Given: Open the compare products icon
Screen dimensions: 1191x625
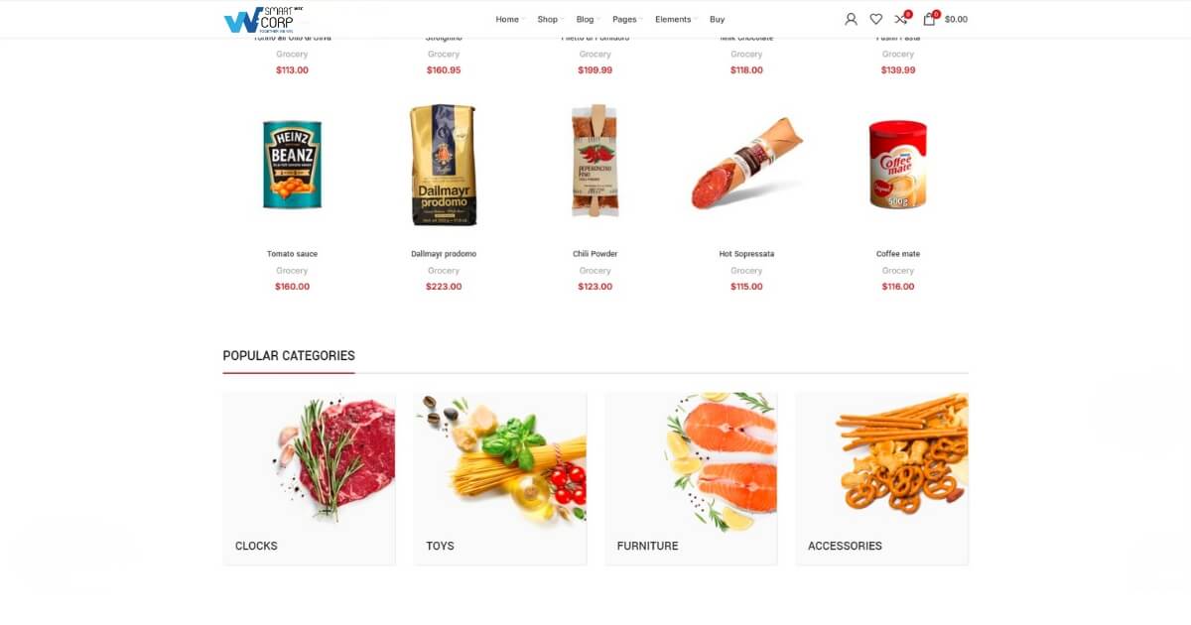Looking at the screenshot, I should (x=901, y=18).
